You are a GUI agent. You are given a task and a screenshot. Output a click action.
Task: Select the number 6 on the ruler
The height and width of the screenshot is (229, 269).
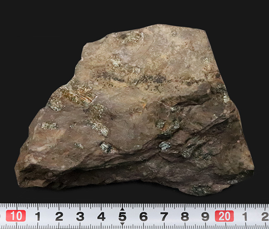point(143,216)
